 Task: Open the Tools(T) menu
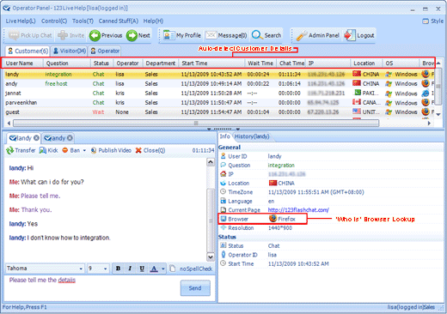83,21
